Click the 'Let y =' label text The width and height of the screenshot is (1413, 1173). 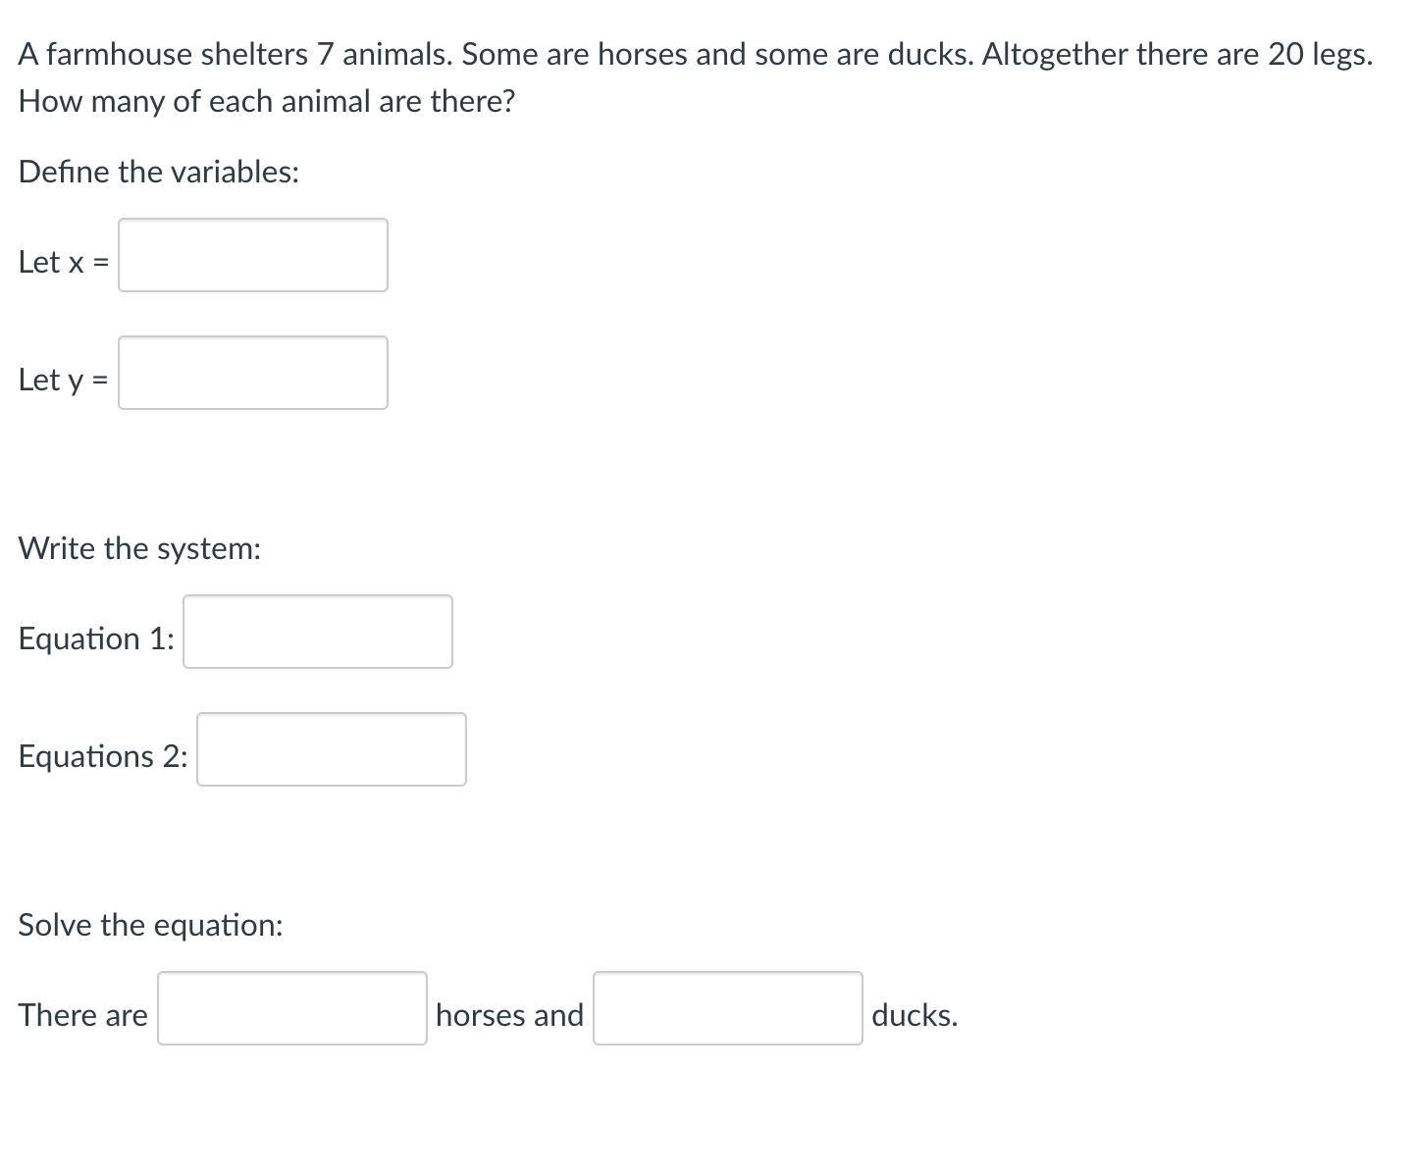64,380
